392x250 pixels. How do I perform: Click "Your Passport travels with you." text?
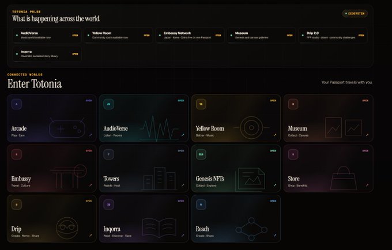(x=347, y=82)
